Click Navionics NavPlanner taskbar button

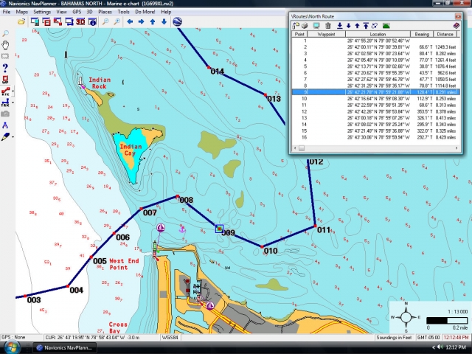tap(72, 347)
